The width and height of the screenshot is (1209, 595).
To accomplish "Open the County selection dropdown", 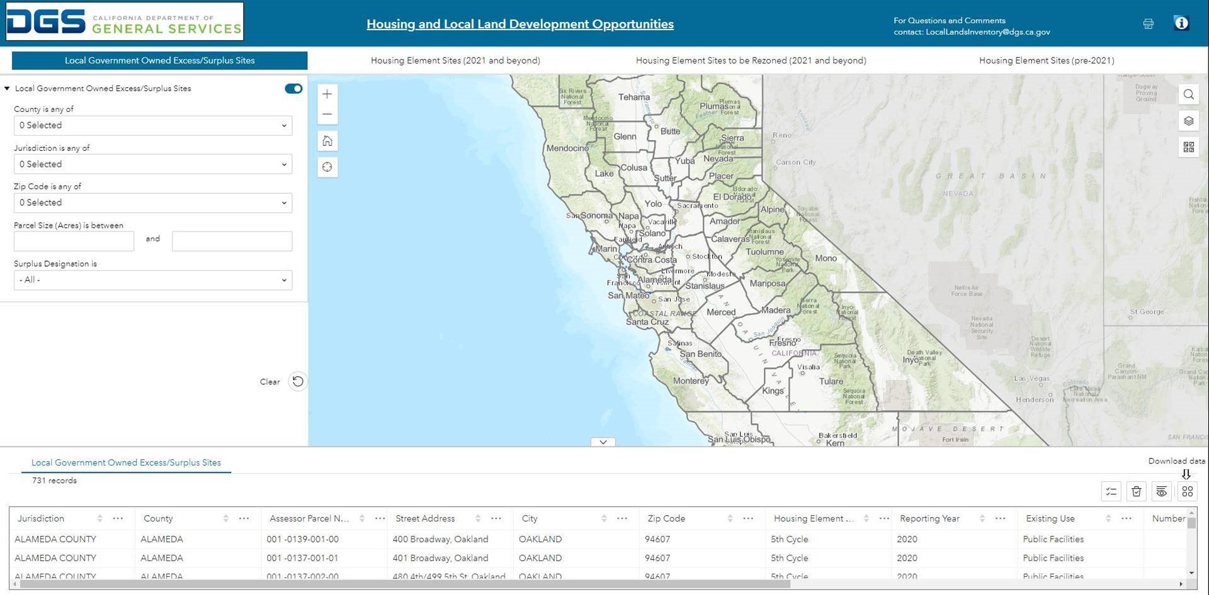I will [x=152, y=125].
